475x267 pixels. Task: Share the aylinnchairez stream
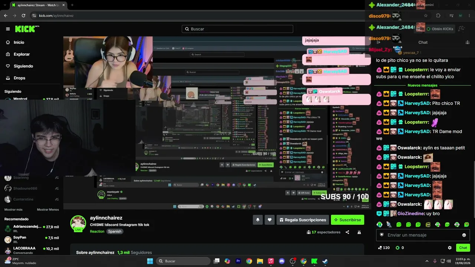[347, 232]
